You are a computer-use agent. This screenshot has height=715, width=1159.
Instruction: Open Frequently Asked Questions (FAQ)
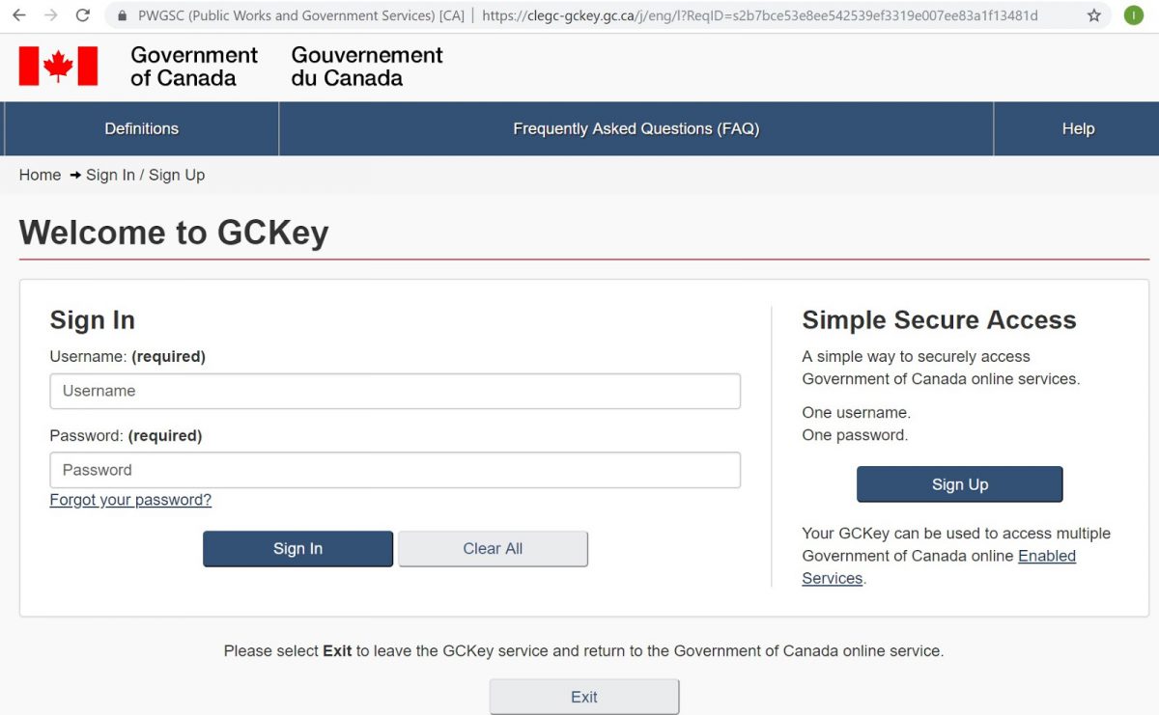pos(636,128)
